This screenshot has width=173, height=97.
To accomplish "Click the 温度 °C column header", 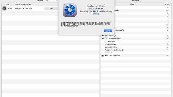I will tap(167, 5).
